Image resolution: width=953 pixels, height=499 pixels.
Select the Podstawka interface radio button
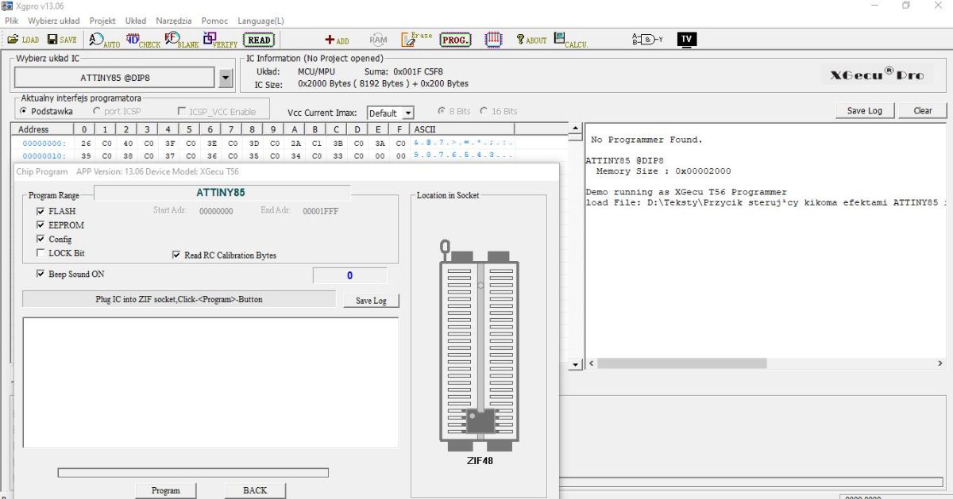tap(23, 111)
